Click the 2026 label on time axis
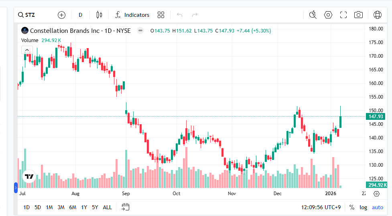 coord(331,194)
